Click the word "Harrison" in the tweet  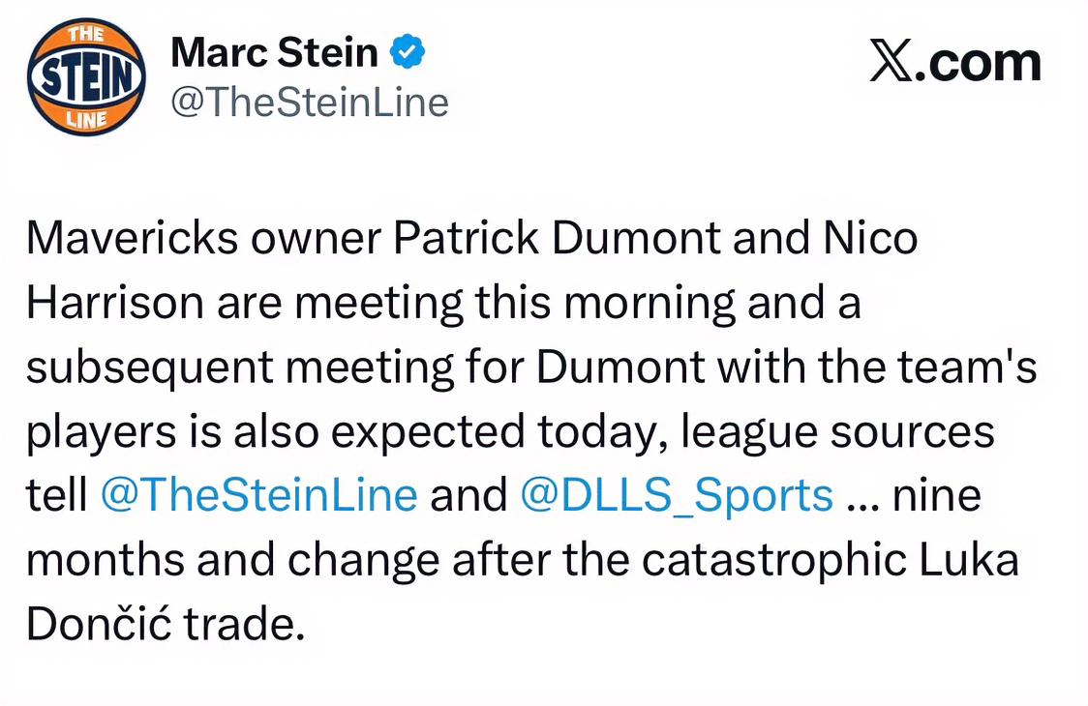115,304
